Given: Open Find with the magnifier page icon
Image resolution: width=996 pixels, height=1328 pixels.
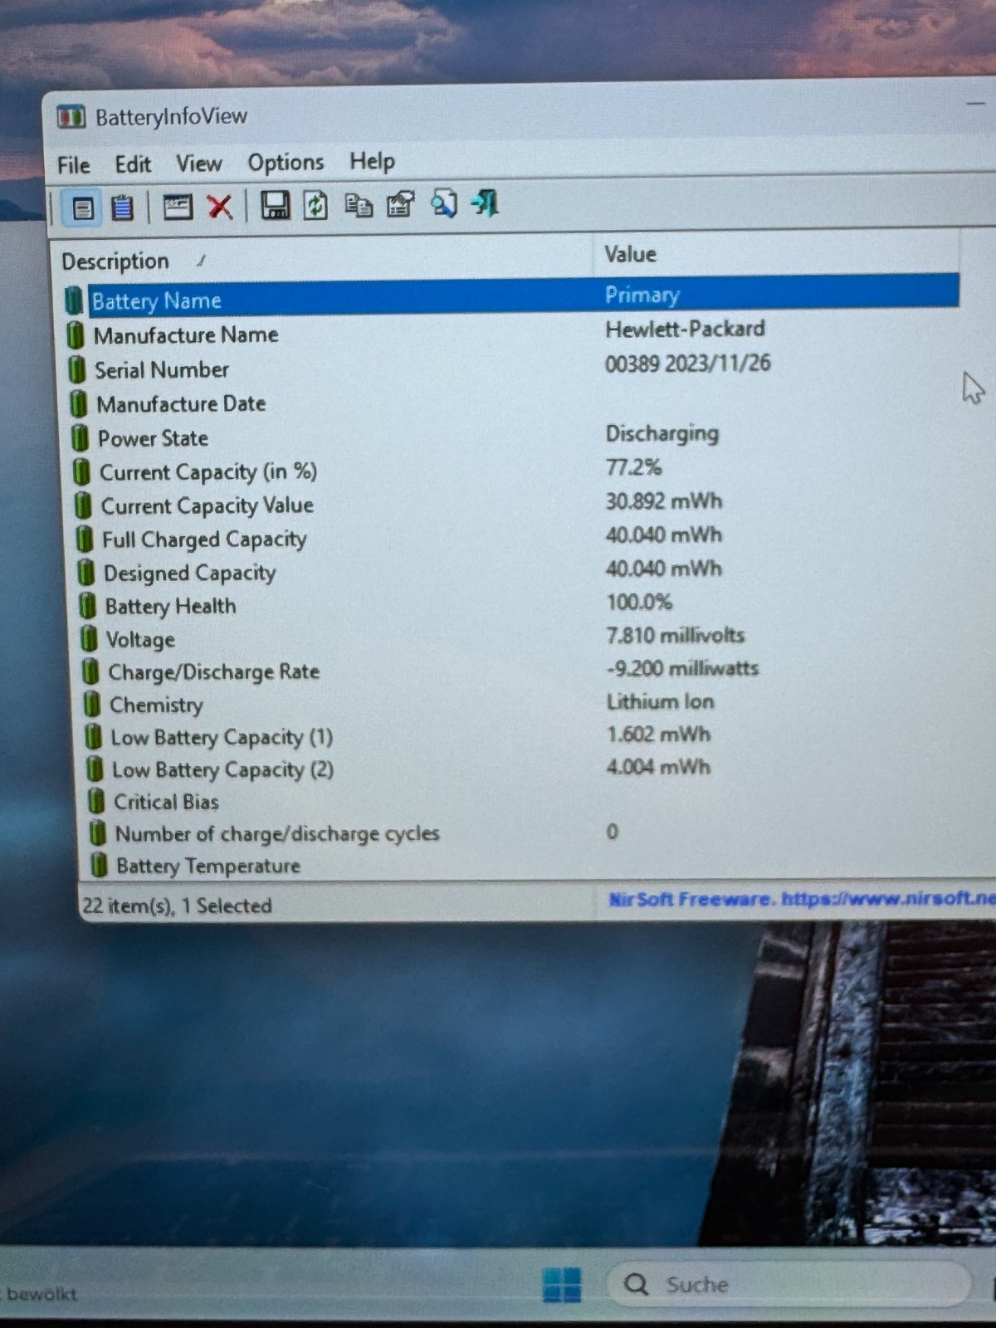Looking at the screenshot, I should pos(444,203).
